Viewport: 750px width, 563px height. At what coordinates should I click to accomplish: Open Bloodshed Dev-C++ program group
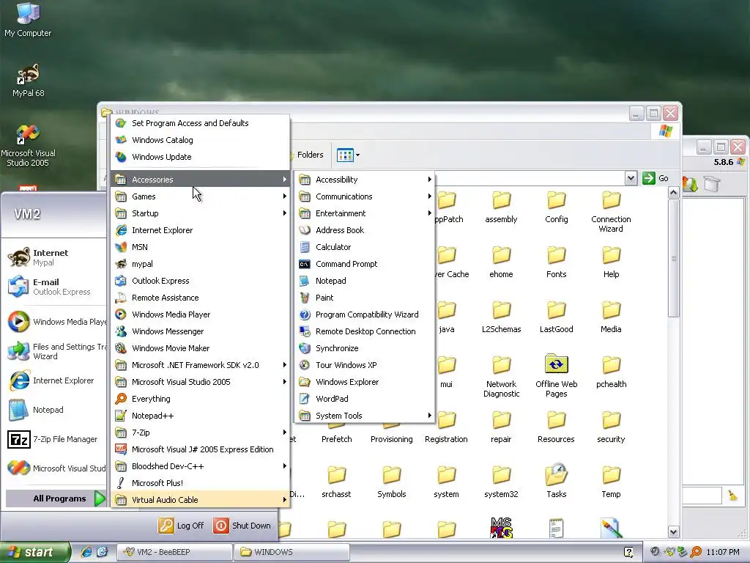(201, 466)
